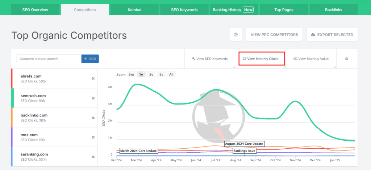
Task: Focus the Compare custom domain field
Action: (49, 59)
